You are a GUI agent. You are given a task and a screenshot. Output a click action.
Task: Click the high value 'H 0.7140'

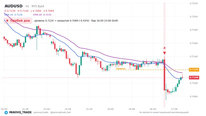pos(23,11)
